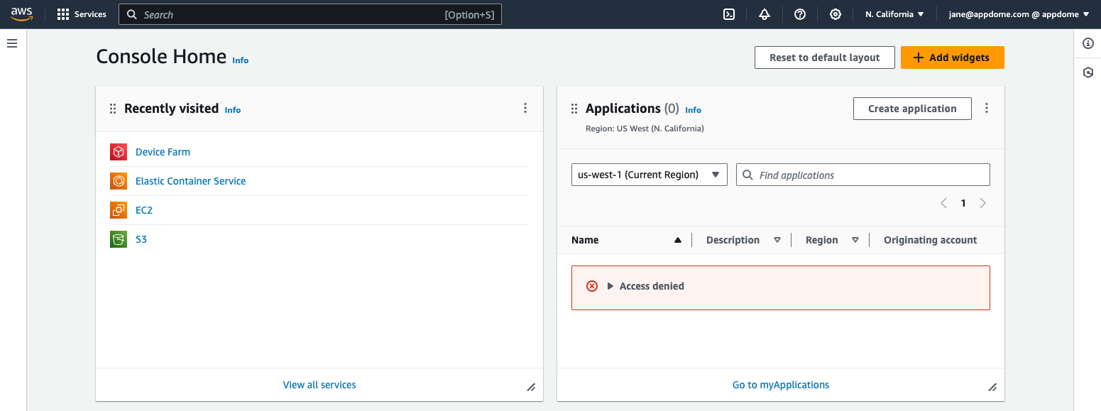Open the Help question mark menu

[x=800, y=13]
